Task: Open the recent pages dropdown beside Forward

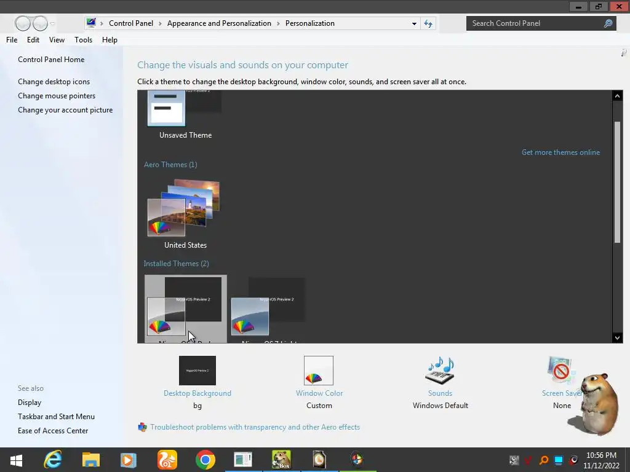Action: [52, 23]
